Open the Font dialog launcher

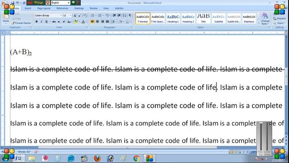pos(86,27)
